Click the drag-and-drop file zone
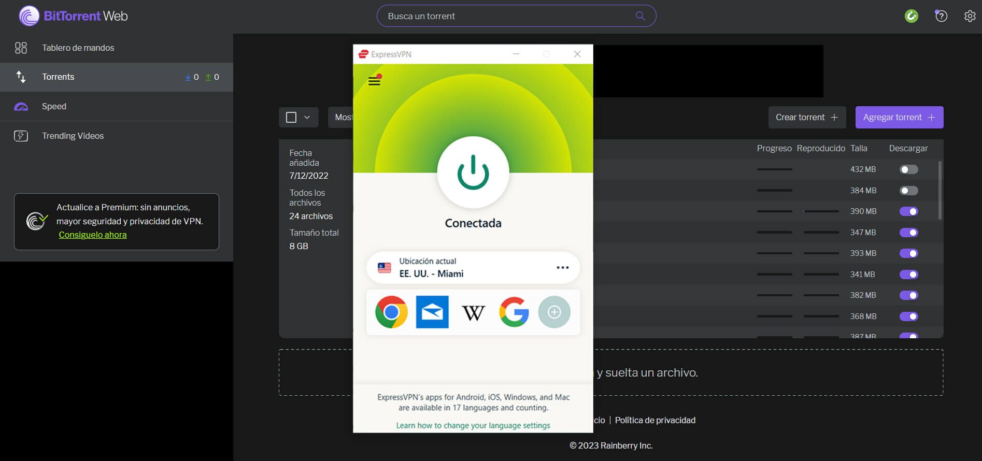This screenshot has width=982, height=461. pyautogui.click(x=610, y=372)
